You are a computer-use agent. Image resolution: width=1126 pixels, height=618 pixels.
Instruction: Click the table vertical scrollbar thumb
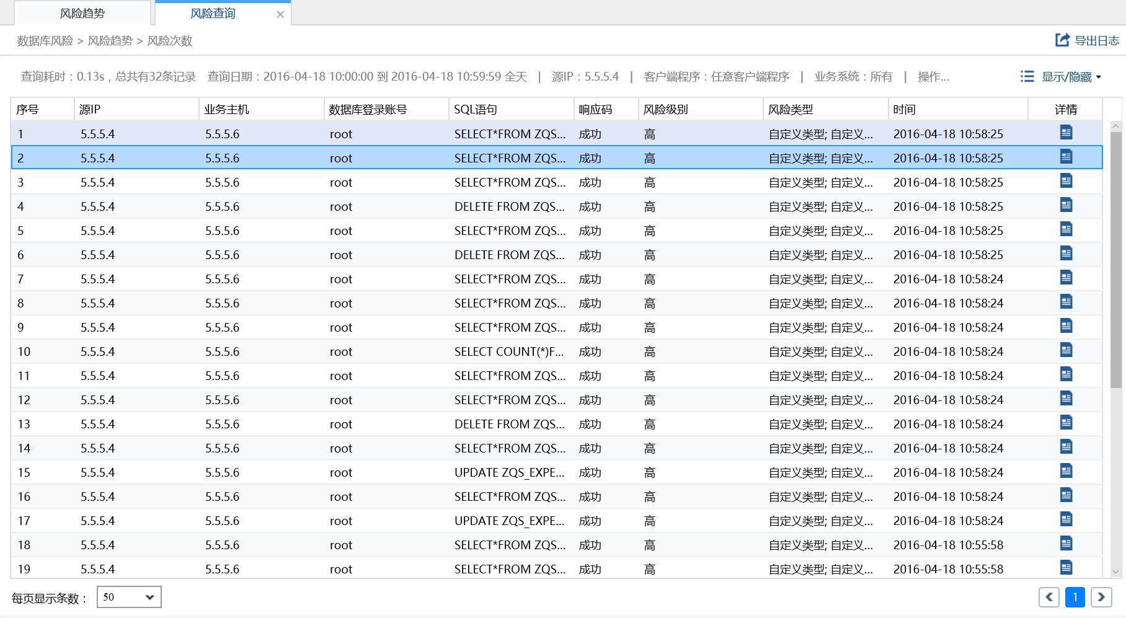pos(1115,260)
